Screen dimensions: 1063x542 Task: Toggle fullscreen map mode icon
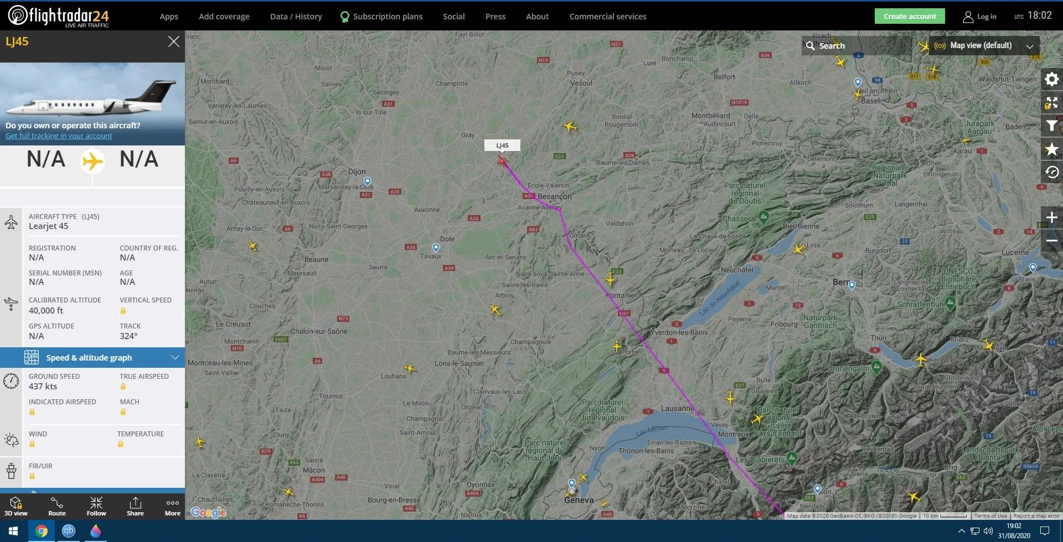click(1051, 103)
